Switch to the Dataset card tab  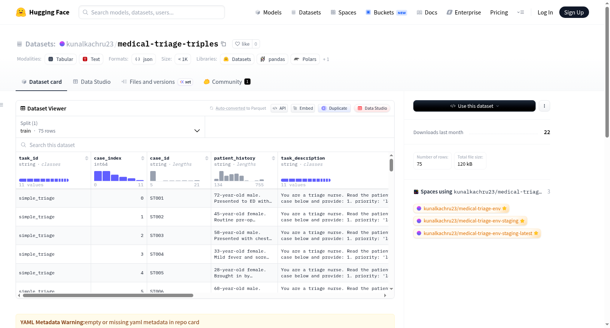[x=41, y=82]
